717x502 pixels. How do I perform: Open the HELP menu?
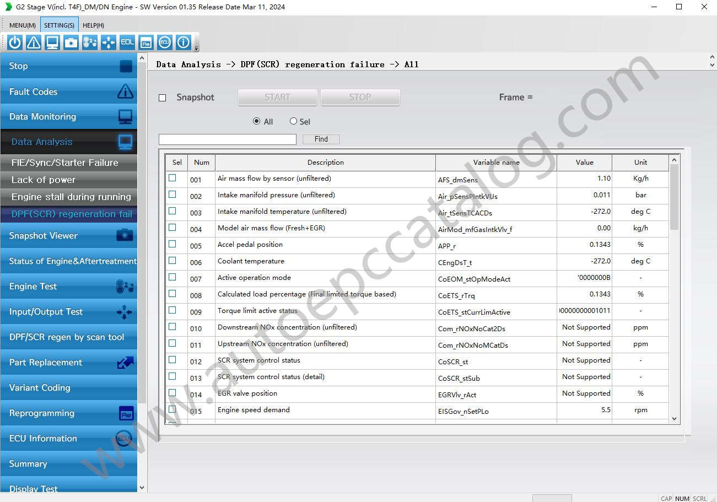coord(93,25)
